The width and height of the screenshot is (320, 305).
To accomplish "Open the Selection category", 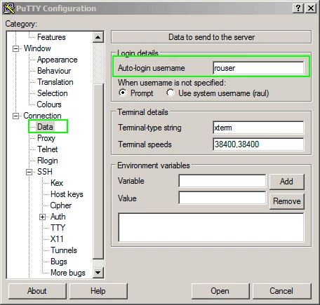I will coord(53,93).
